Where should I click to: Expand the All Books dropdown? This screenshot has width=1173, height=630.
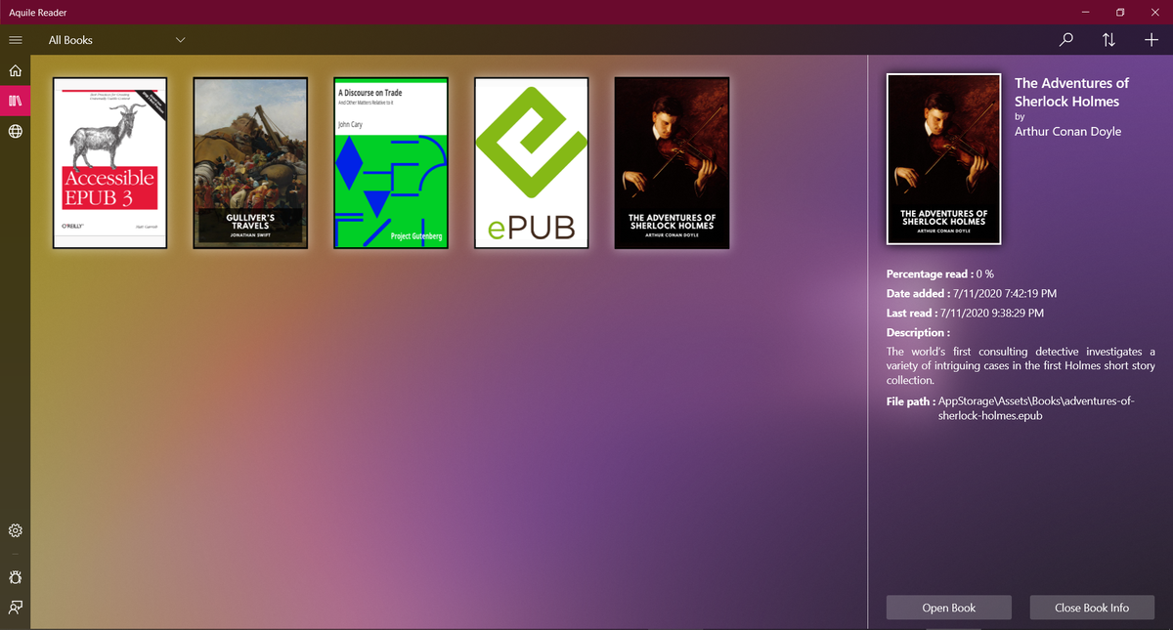116,40
